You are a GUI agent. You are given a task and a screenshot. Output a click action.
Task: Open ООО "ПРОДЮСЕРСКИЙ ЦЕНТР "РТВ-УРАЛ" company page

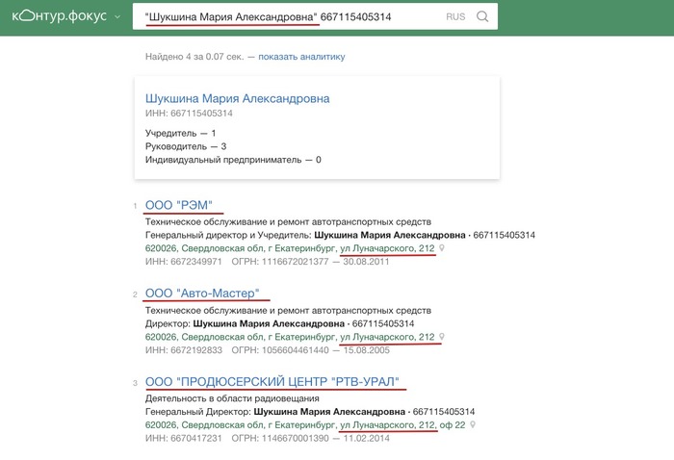click(272, 381)
